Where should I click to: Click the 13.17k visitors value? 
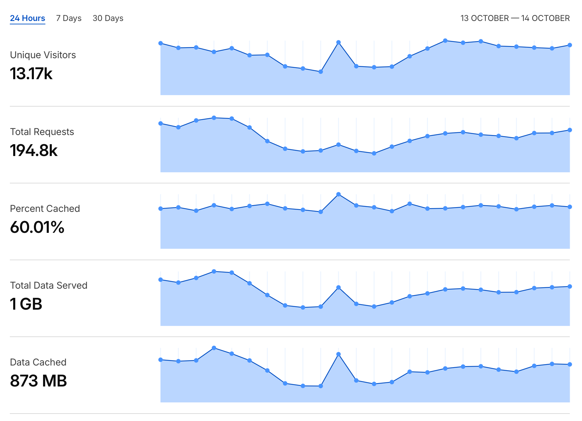point(31,73)
